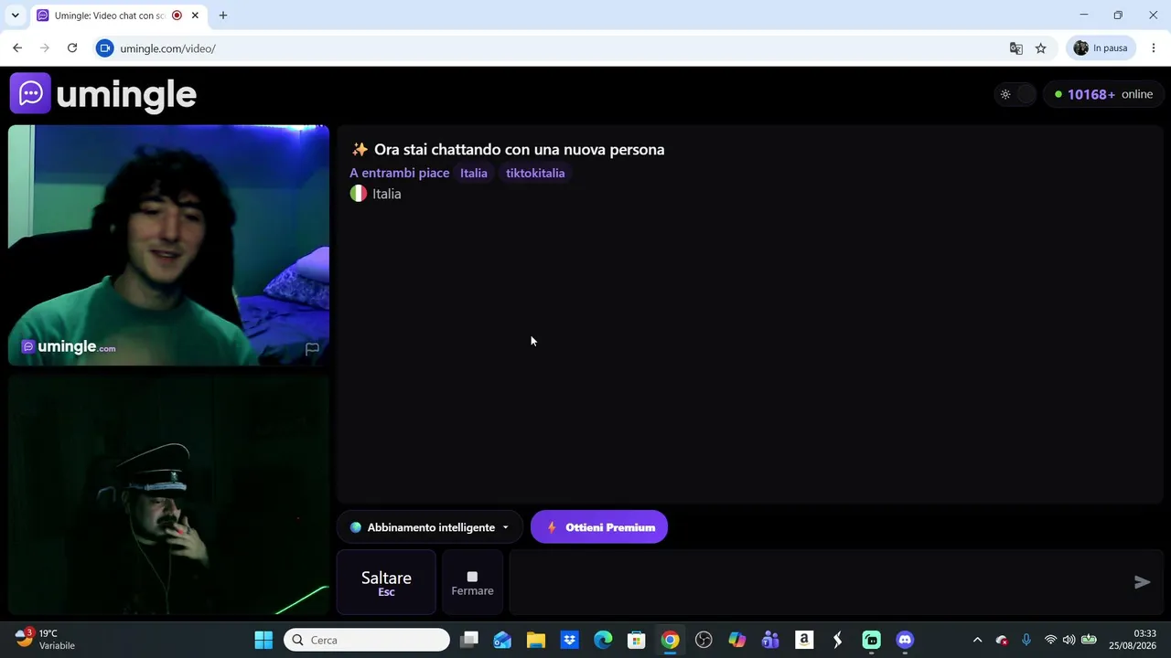Skip to next person with Saltare
The image size is (1171, 658).
point(386,583)
